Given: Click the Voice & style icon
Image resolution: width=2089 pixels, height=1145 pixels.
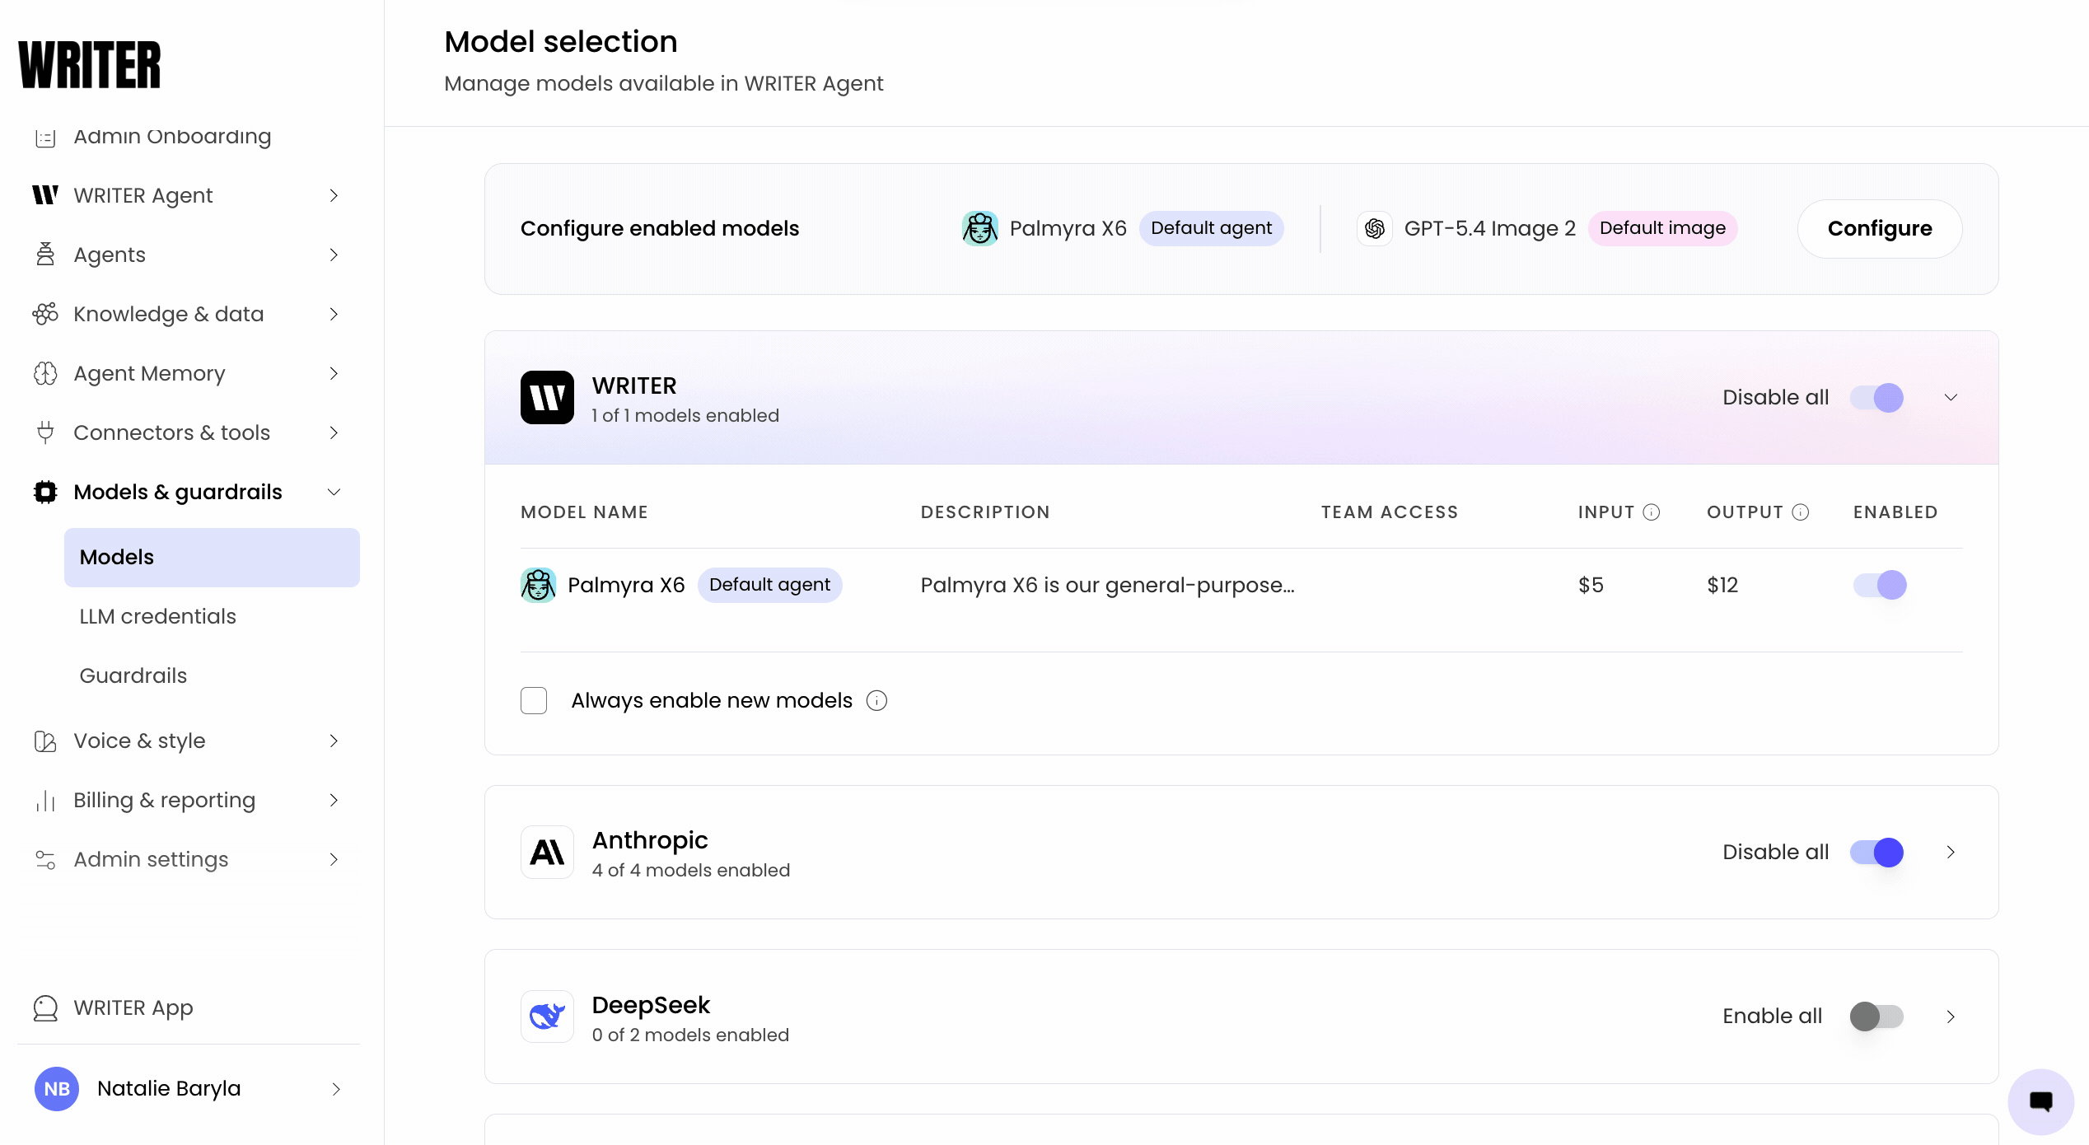Looking at the screenshot, I should (45, 741).
